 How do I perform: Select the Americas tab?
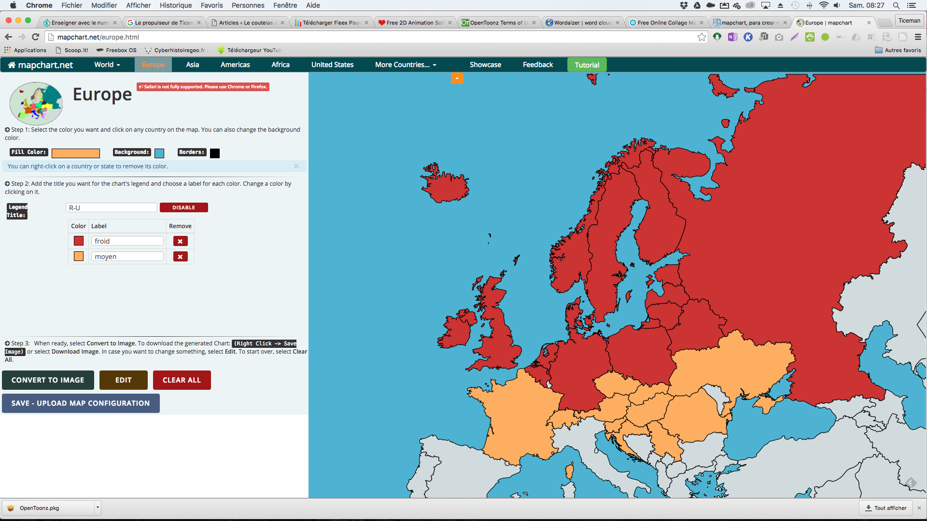click(x=234, y=65)
